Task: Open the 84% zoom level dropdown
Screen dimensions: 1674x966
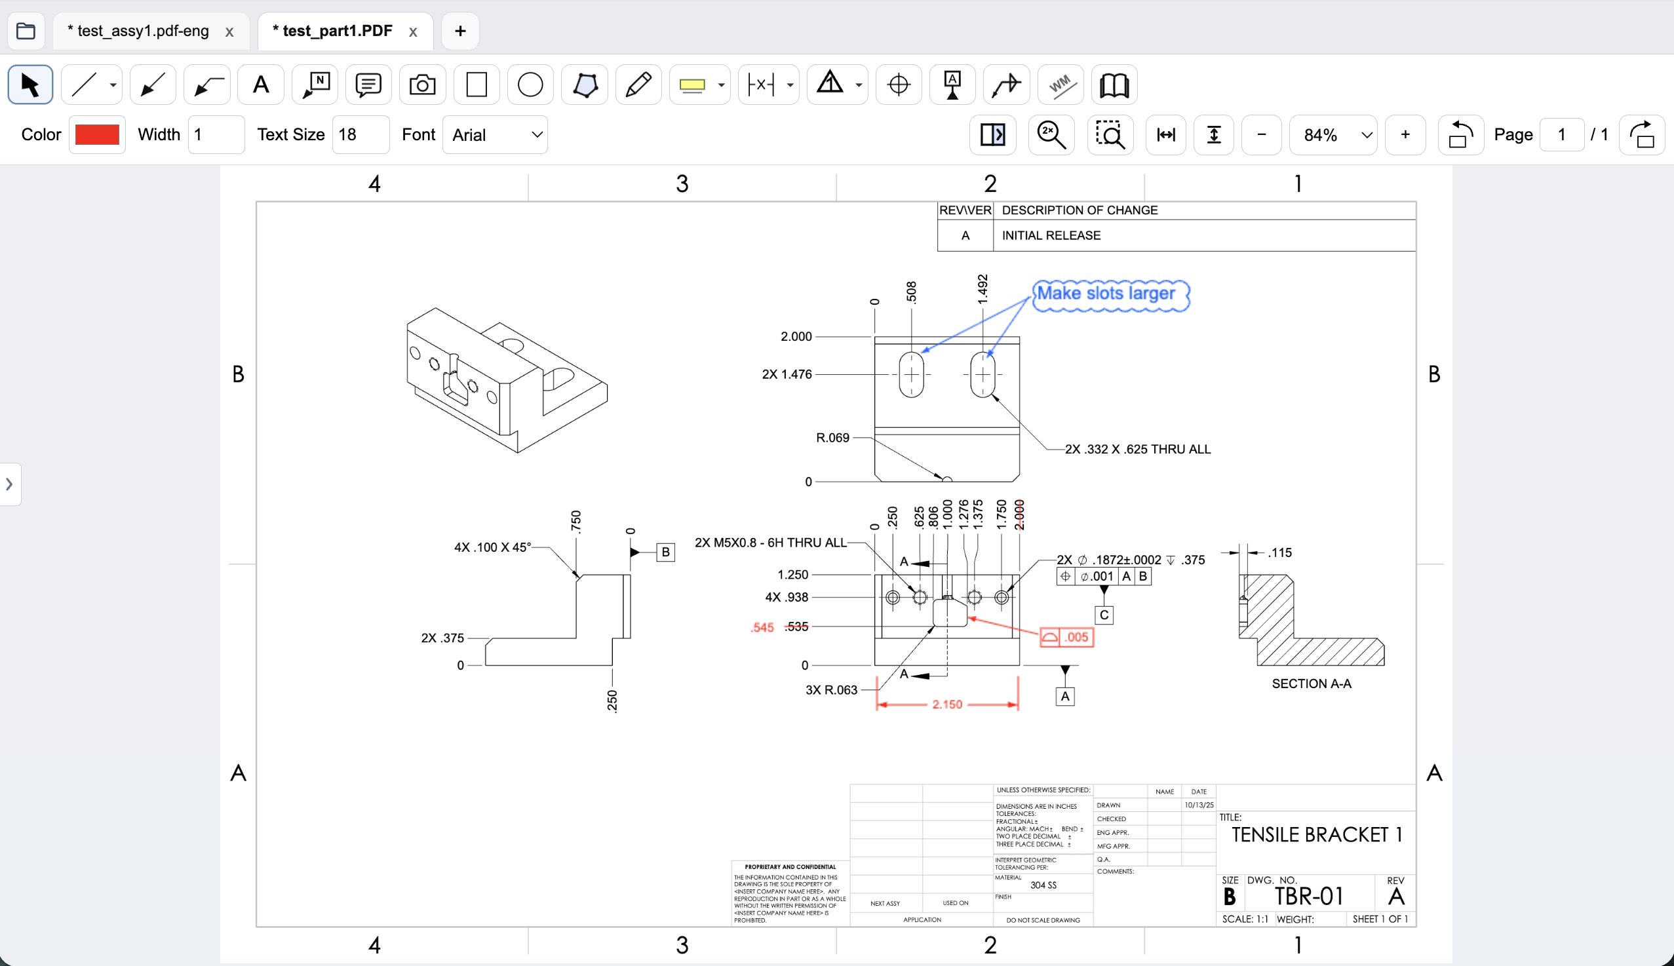Action: 1333,135
